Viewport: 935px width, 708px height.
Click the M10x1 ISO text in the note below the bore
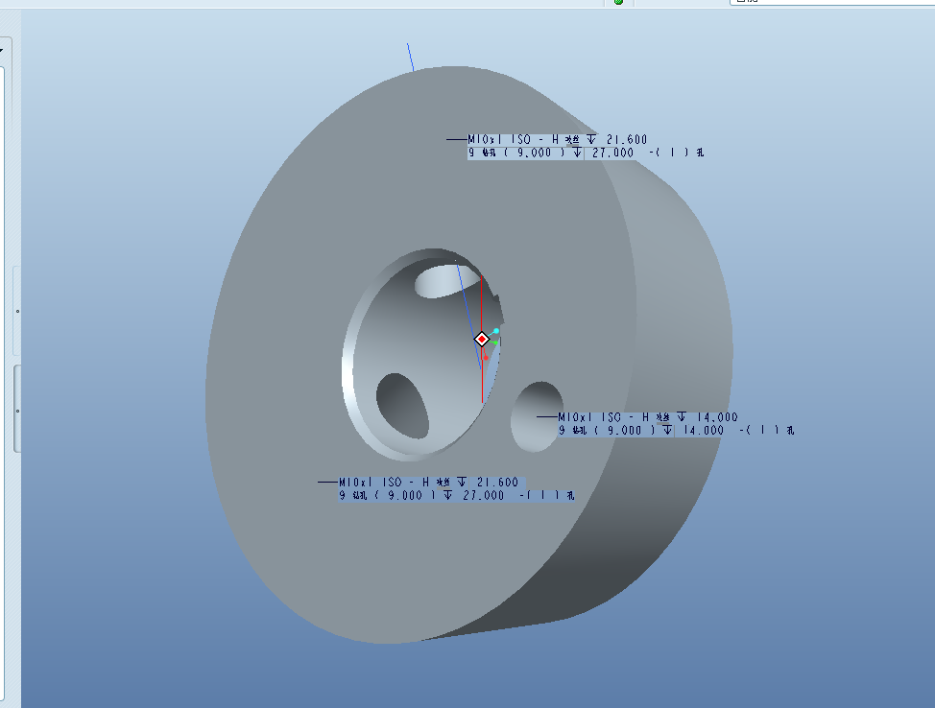click(371, 483)
